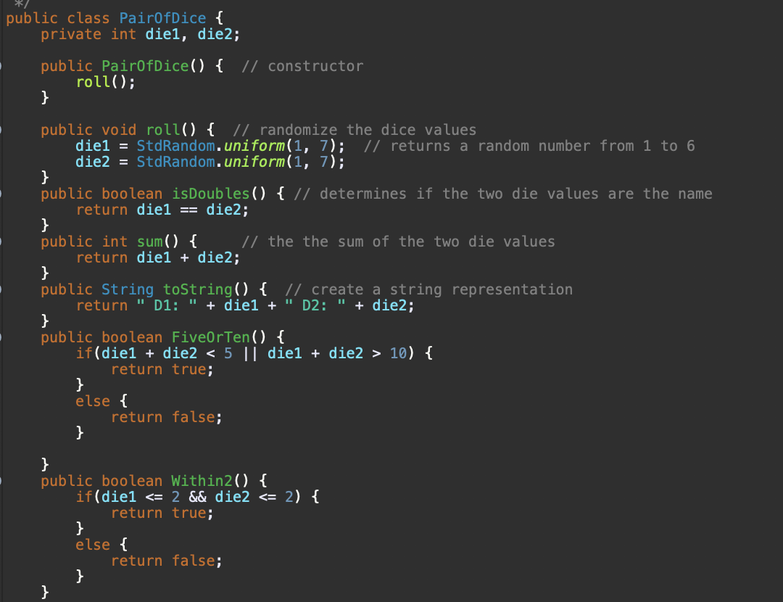Select the FiveOrTen method name
This screenshot has width=783, height=602.
point(212,337)
